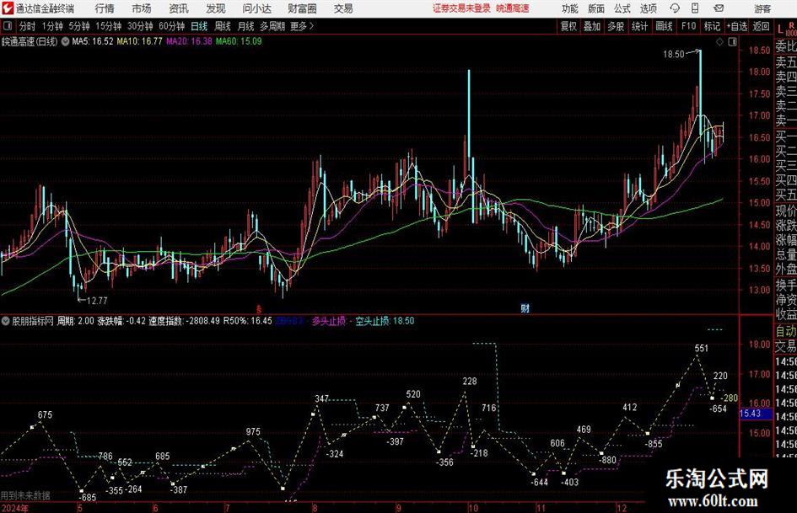Click the L/R icon at panel top-right
This screenshot has height=513, width=797.
786,29
